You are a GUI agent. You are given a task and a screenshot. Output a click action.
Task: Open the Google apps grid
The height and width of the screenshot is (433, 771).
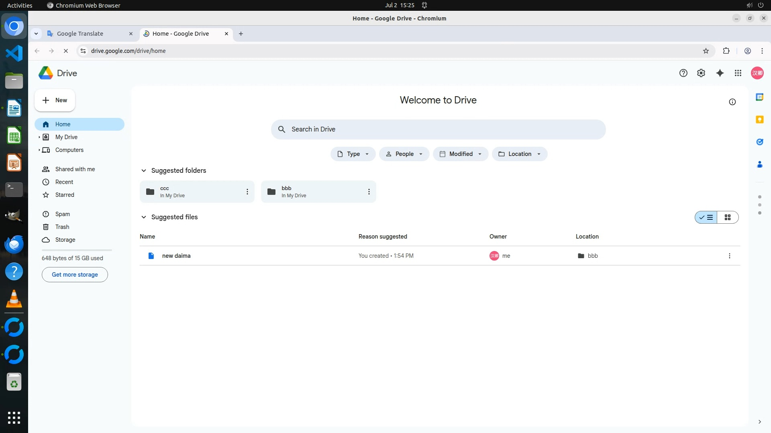click(738, 73)
